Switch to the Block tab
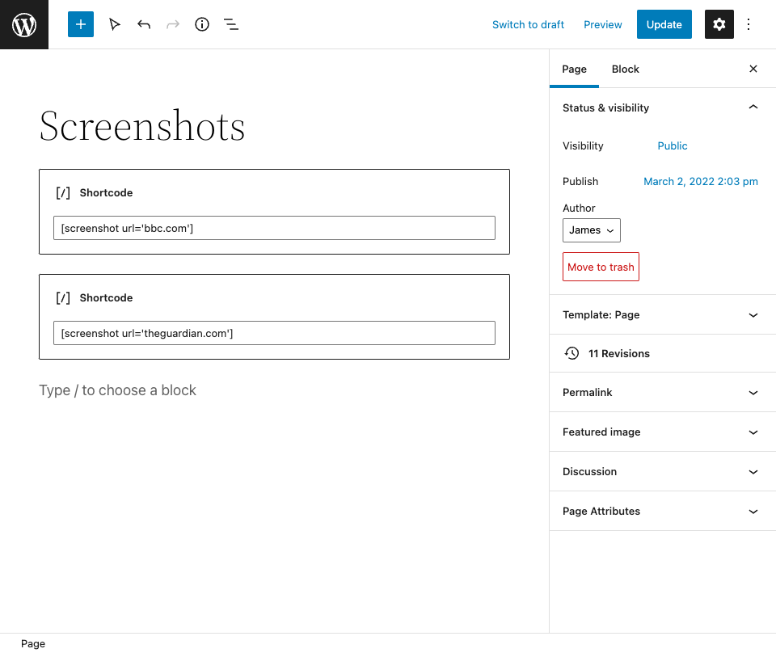Viewport: 776px width, 653px height. tap(625, 69)
